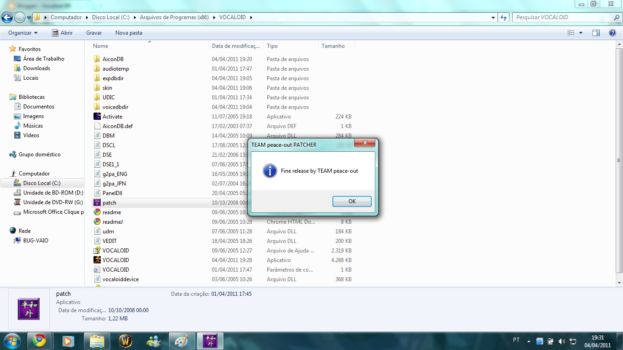Select the vocaloiddevice DLL file icon

[x=97, y=279]
